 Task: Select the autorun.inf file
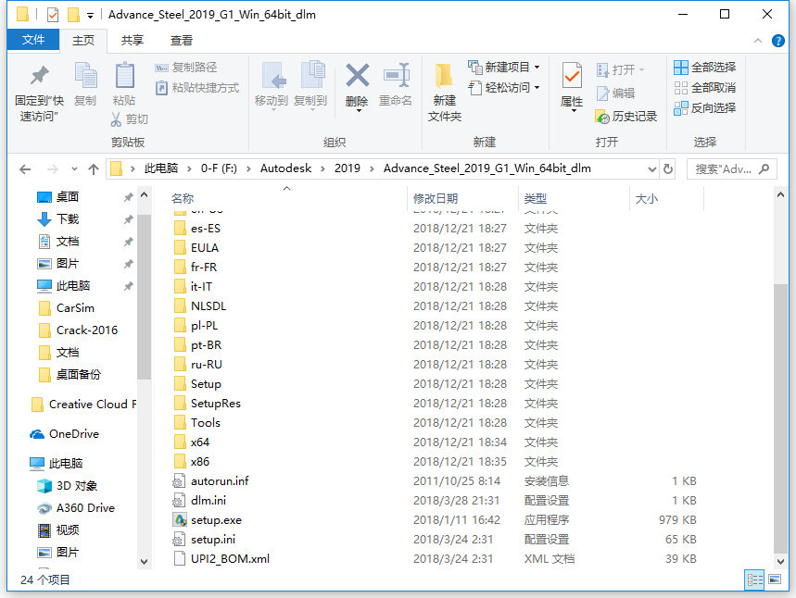(220, 480)
